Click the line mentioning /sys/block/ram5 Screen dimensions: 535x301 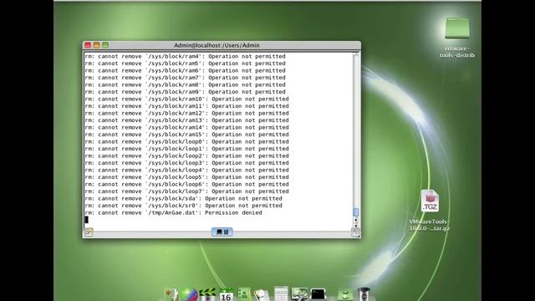point(185,64)
